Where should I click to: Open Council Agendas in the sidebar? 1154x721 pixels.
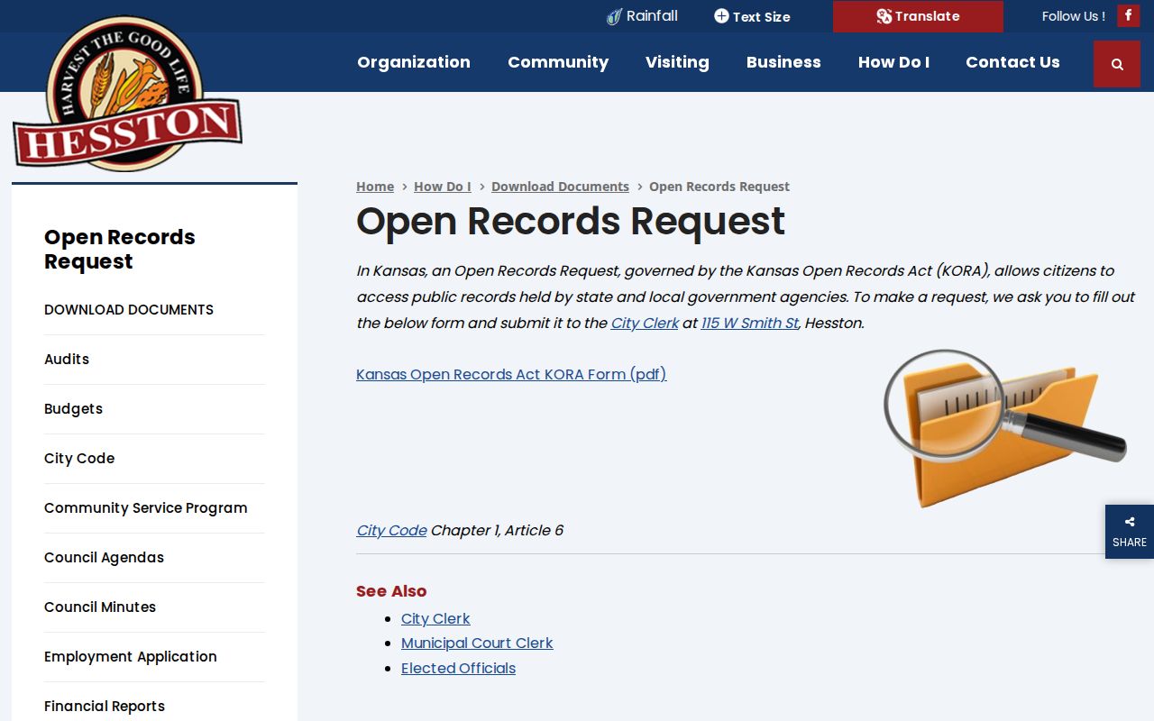[104, 557]
